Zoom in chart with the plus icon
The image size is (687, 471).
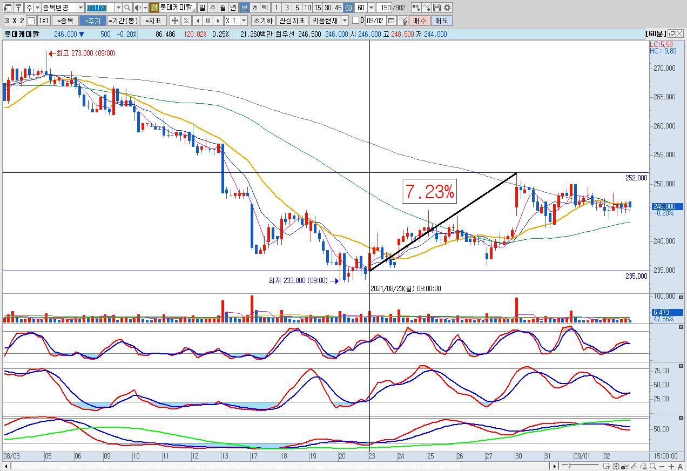coord(671,467)
